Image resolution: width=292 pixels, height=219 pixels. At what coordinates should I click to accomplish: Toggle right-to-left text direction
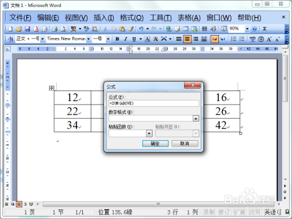coord(223,39)
